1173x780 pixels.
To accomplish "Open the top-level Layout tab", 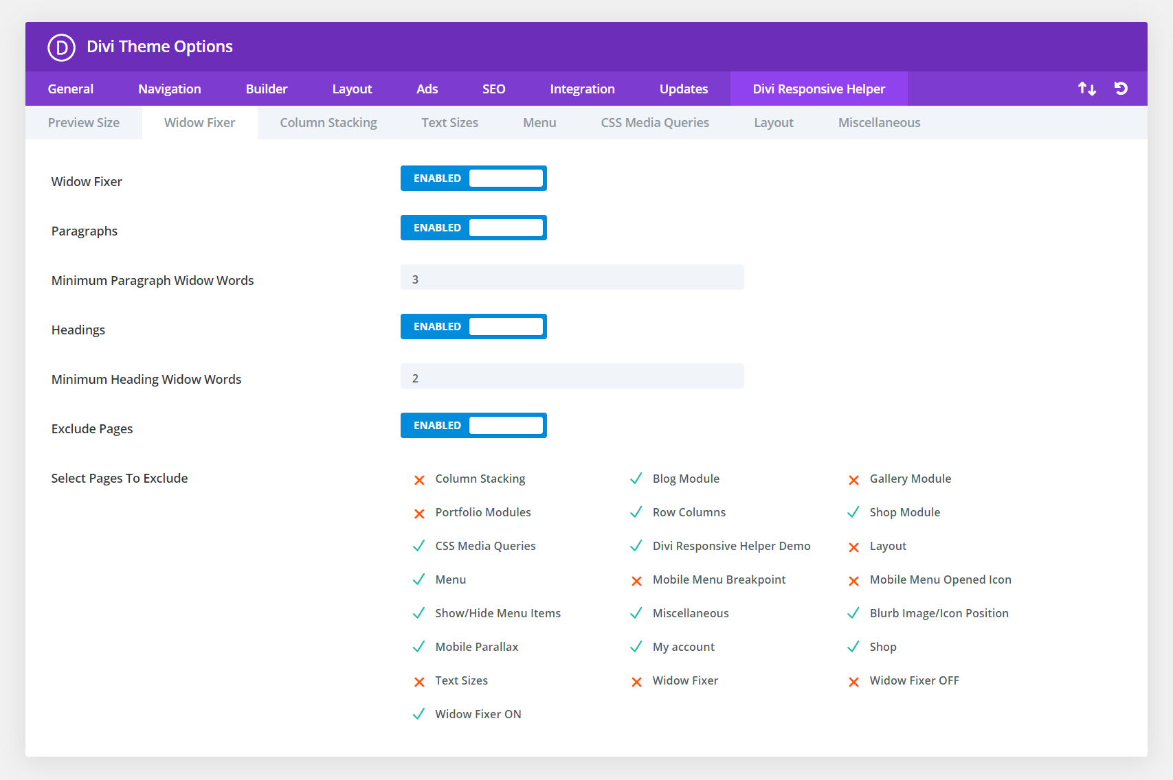I will point(352,89).
